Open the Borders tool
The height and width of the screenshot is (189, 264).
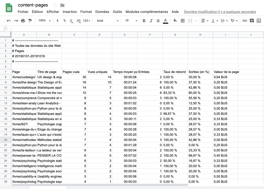pos(183,21)
